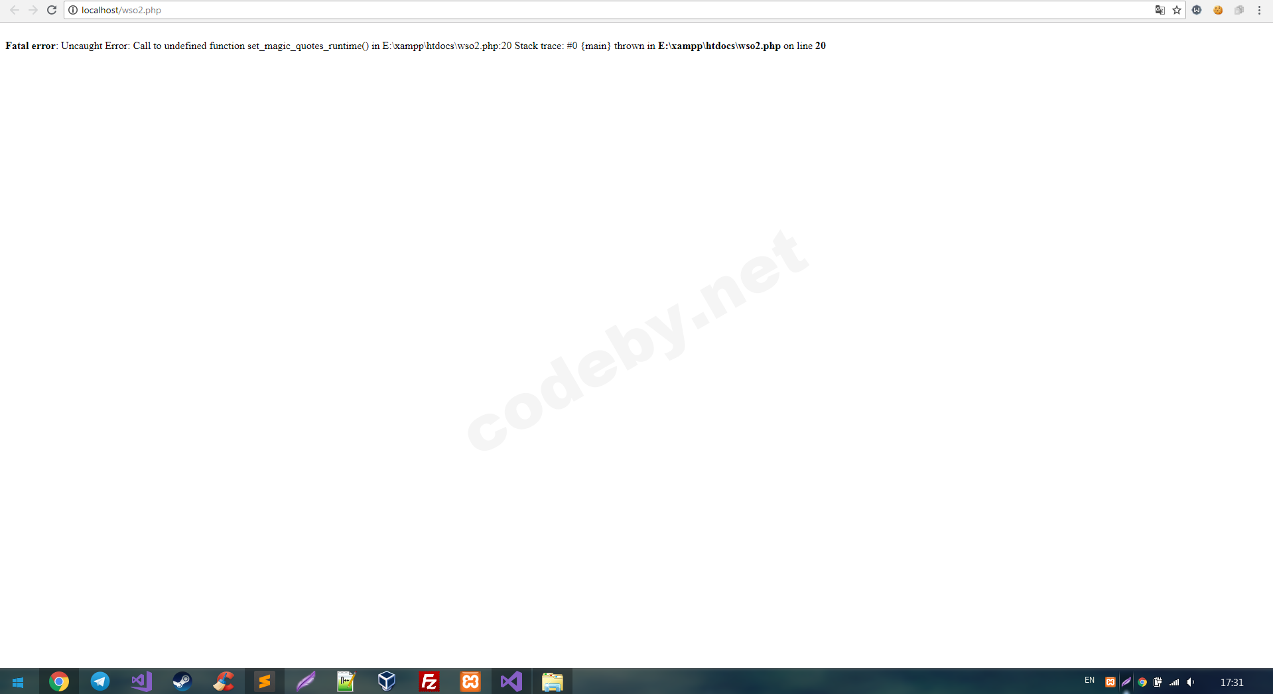Open the volume speaker tray icon
The image size is (1273, 694).
(1191, 682)
